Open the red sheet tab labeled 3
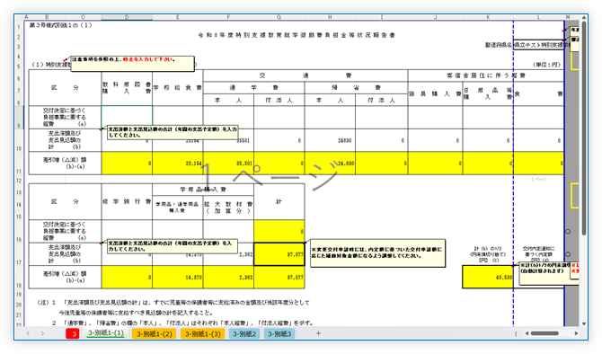This screenshot has height=354, width=602. coord(74,333)
